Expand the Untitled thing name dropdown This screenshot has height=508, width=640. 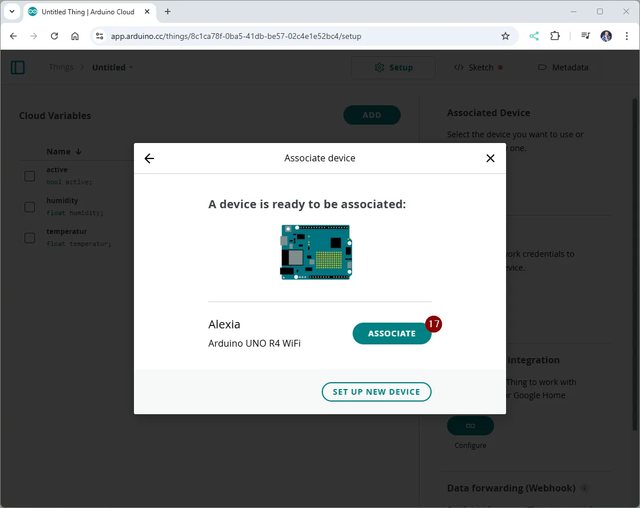pos(131,68)
